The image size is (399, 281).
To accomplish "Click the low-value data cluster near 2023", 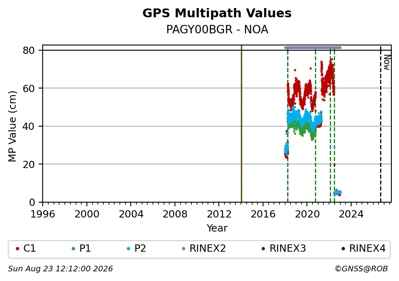I will tap(337, 193).
